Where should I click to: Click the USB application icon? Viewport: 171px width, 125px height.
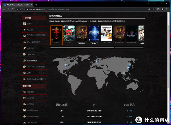[x=25, y=123]
